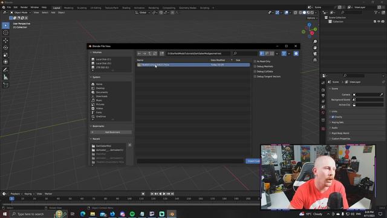Open the file display settings dropdown arrow
The width and height of the screenshot is (387, 218).
click(277, 54)
